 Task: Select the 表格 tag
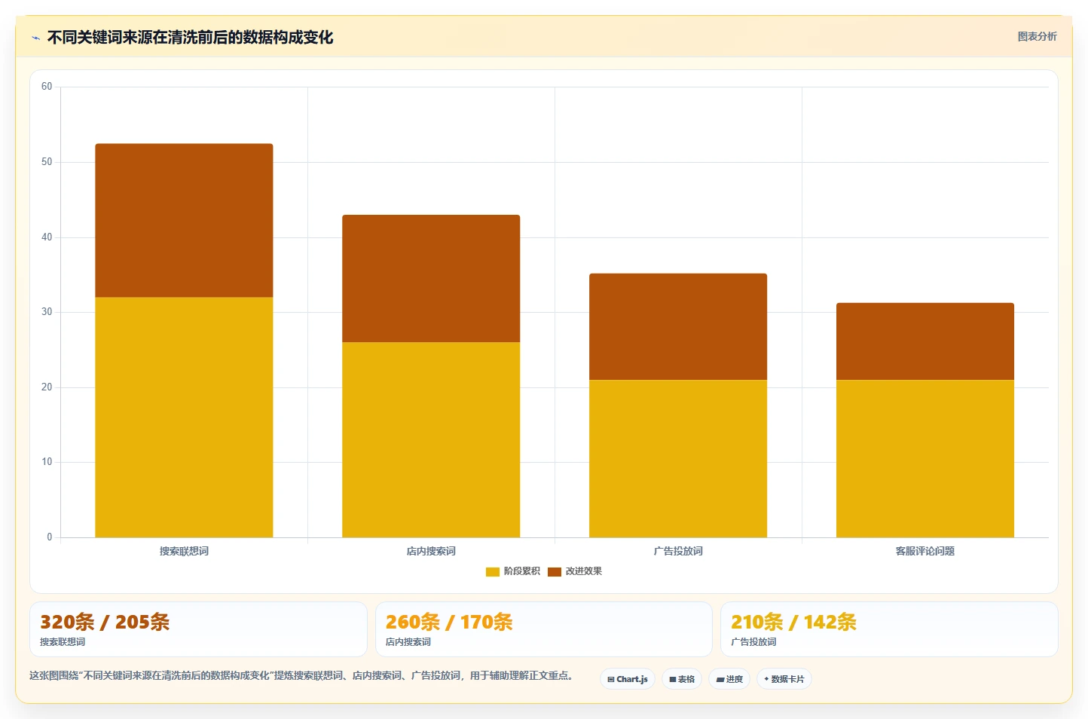coord(682,679)
